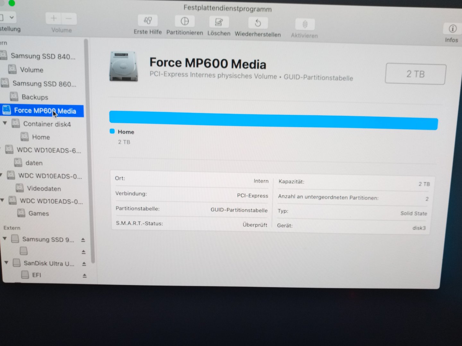Collapse the Container disk4 disclosure triangle

pyautogui.click(x=5, y=123)
